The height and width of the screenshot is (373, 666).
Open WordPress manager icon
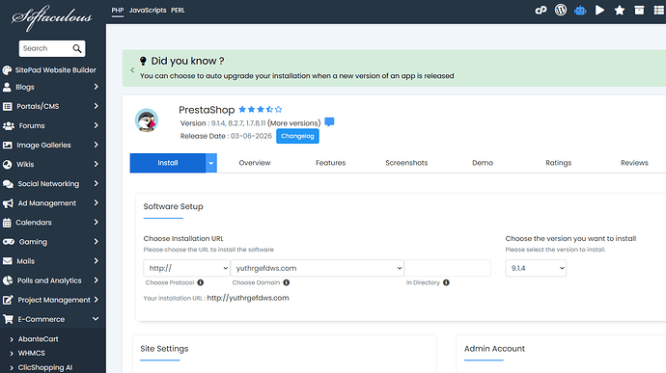pos(561,10)
